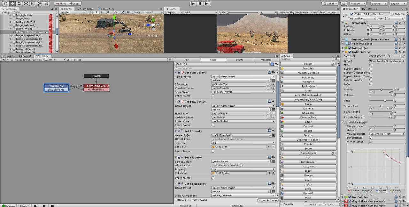
Task: Collapse the Audio Source component
Action: click(343, 52)
